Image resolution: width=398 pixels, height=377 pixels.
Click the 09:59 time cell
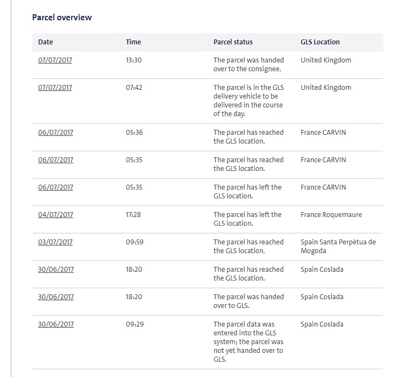click(x=134, y=242)
